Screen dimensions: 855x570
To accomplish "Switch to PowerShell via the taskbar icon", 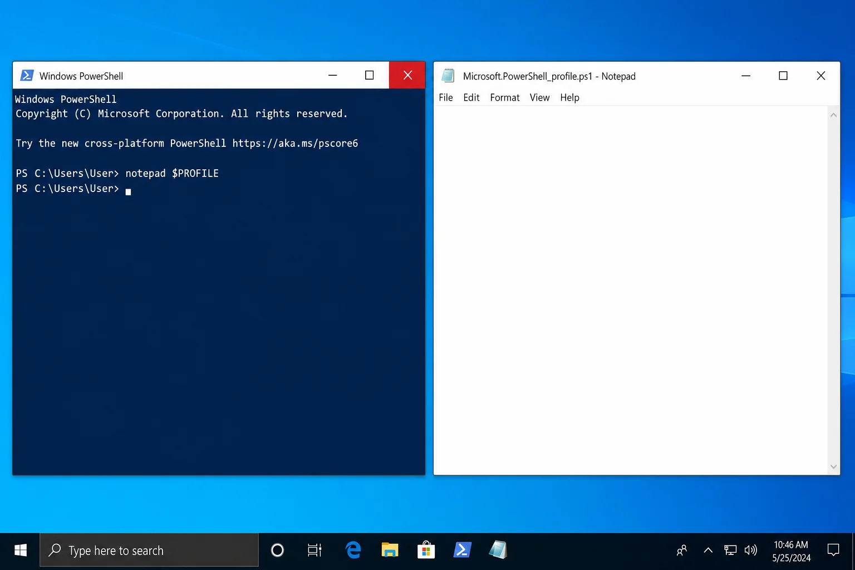I will [462, 551].
